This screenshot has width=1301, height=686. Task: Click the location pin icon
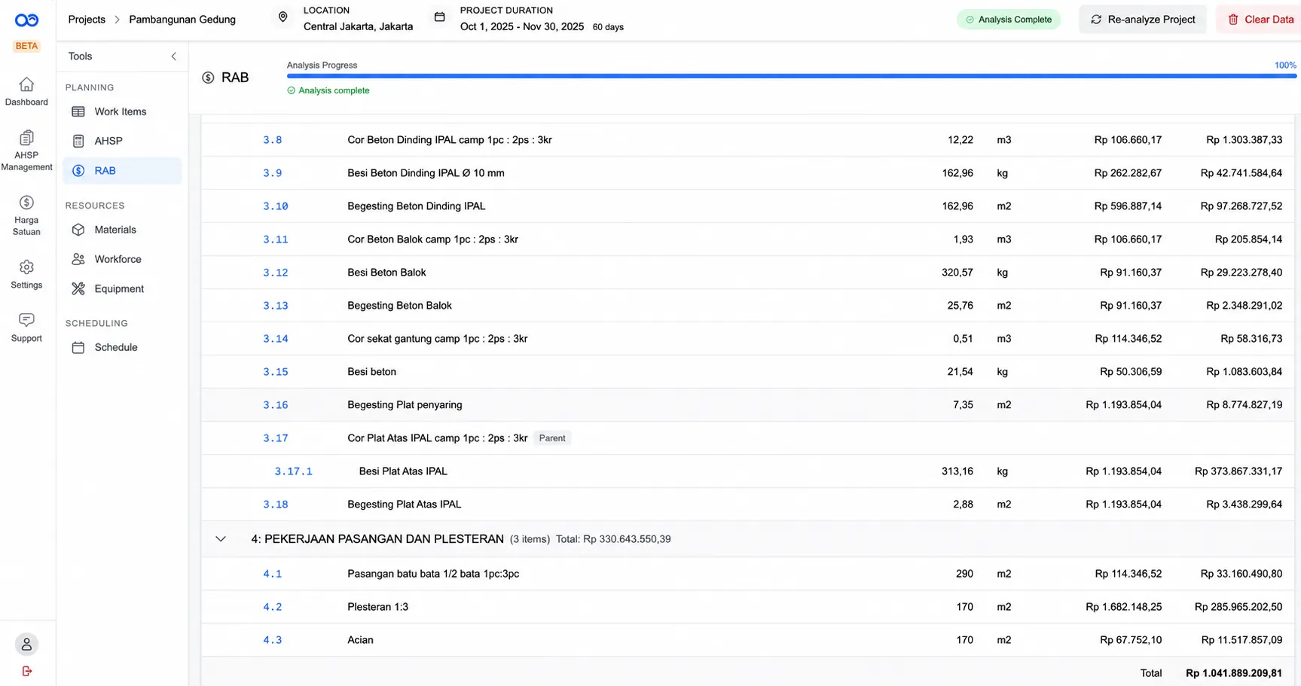[283, 17]
